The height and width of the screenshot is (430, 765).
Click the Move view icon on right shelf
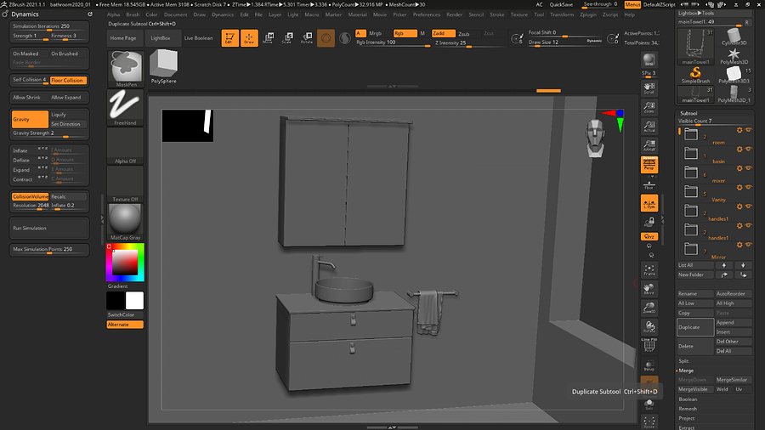click(649, 289)
